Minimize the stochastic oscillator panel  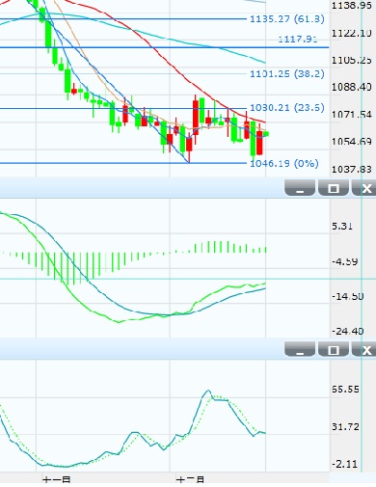[300, 349]
